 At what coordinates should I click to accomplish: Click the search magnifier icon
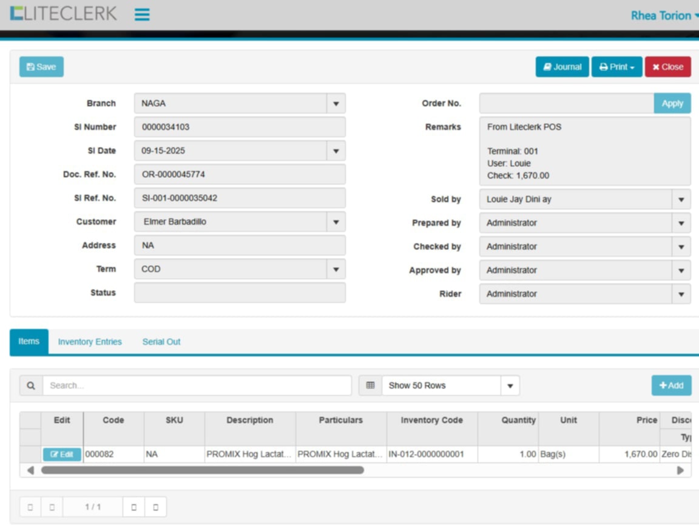[31, 385]
